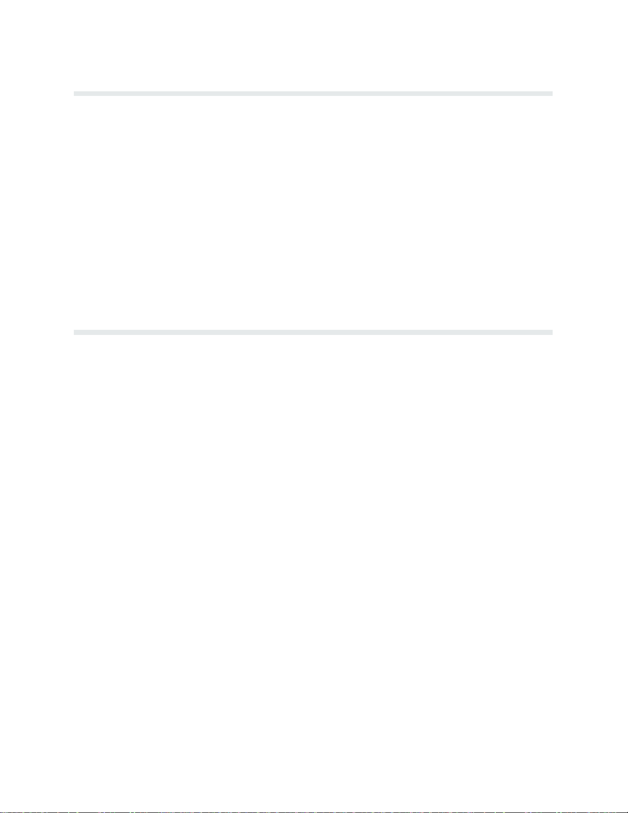Viewport: 628px width, 813px height.
Task: Click the blank area between the two gray bars
Action: tap(313, 213)
